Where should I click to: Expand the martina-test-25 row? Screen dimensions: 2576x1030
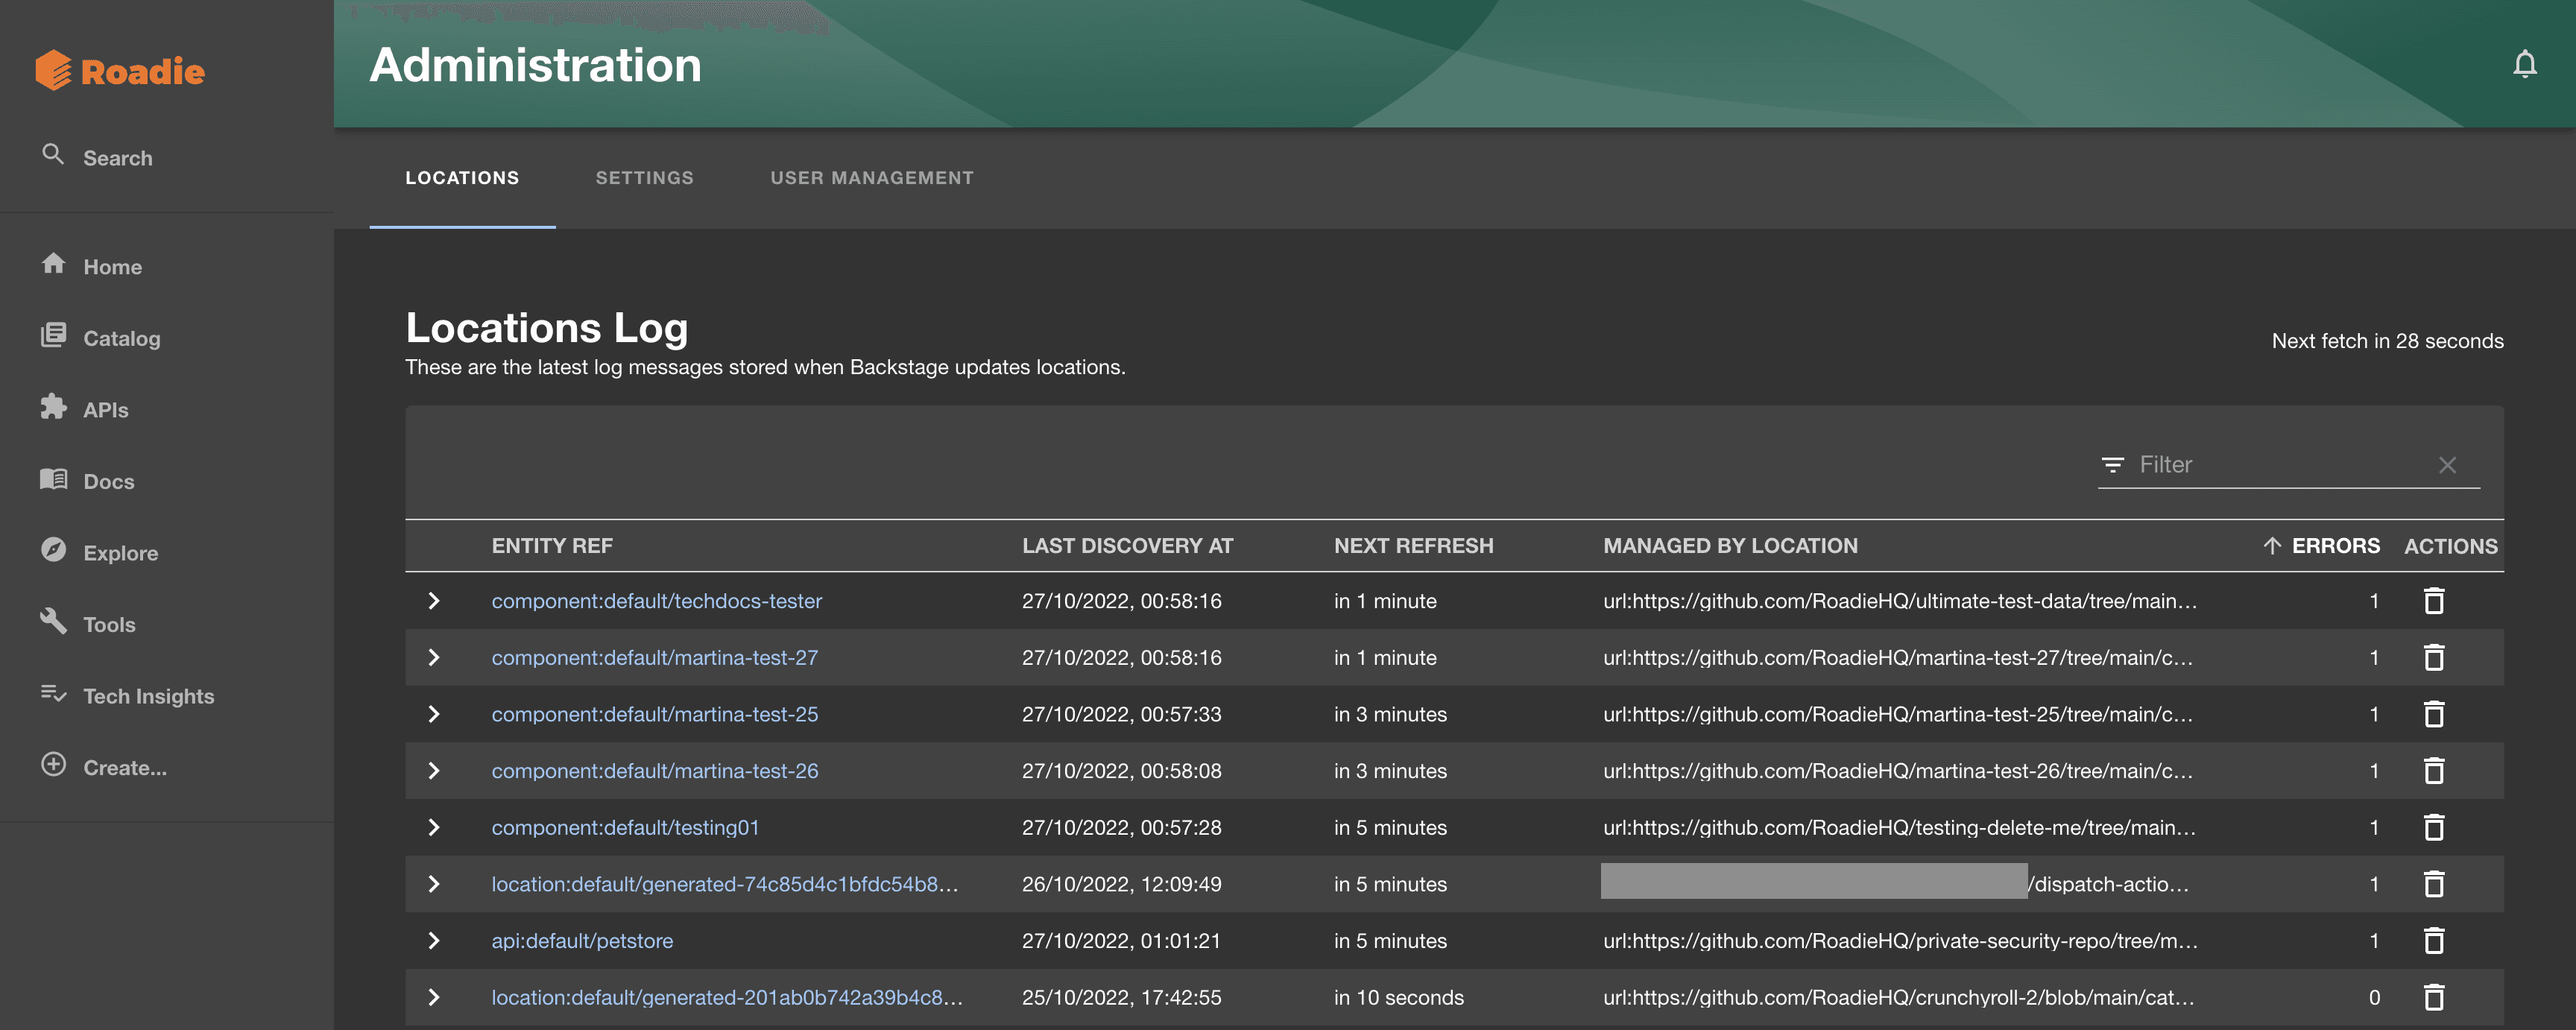tap(433, 714)
